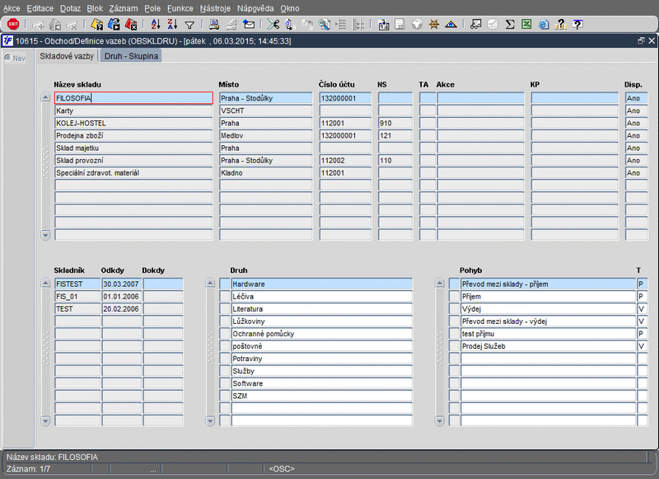Click the FISTEST Skladník field
Viewport: 659px width, 479px height.
pyautogui.click(x=76, y=284)
